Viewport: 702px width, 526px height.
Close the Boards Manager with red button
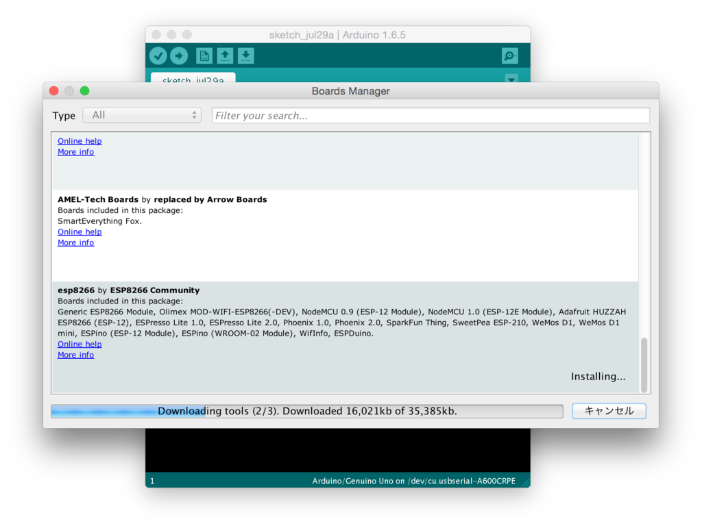click(54, 91)
